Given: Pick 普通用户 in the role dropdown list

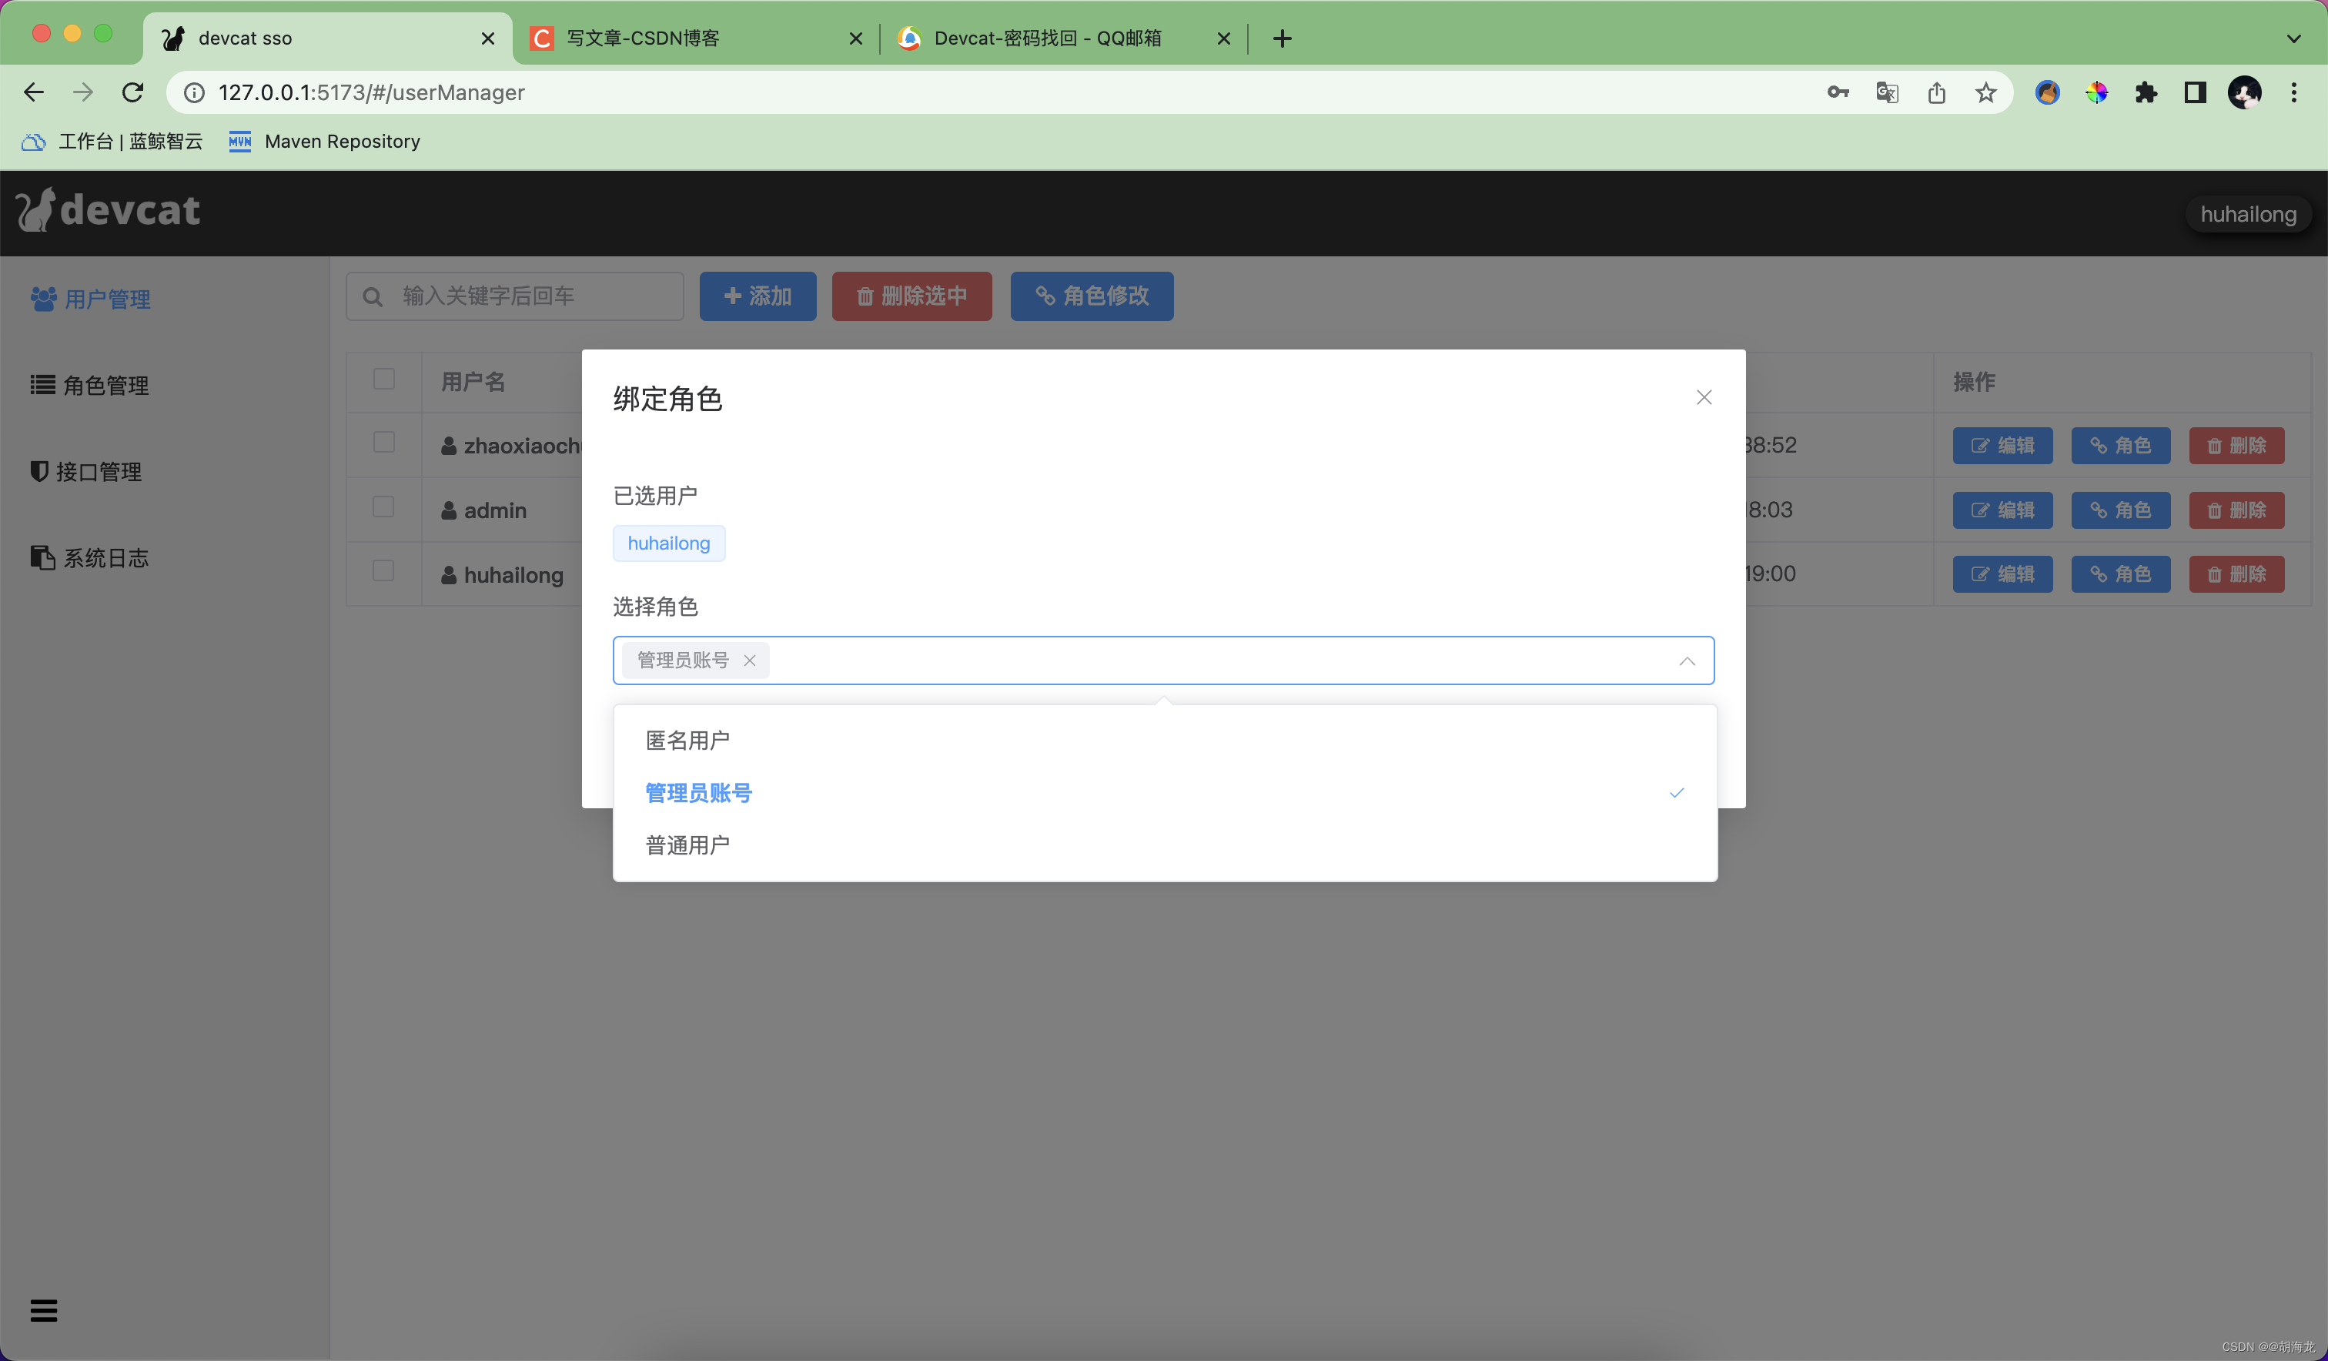Looking at the screenshot, I should click(687, 844).
